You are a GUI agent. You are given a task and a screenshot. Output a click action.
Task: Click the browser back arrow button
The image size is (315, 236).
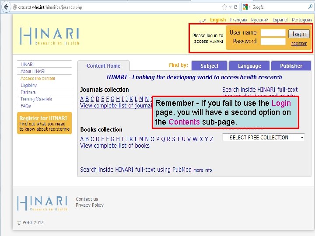(x=6, y=7)
